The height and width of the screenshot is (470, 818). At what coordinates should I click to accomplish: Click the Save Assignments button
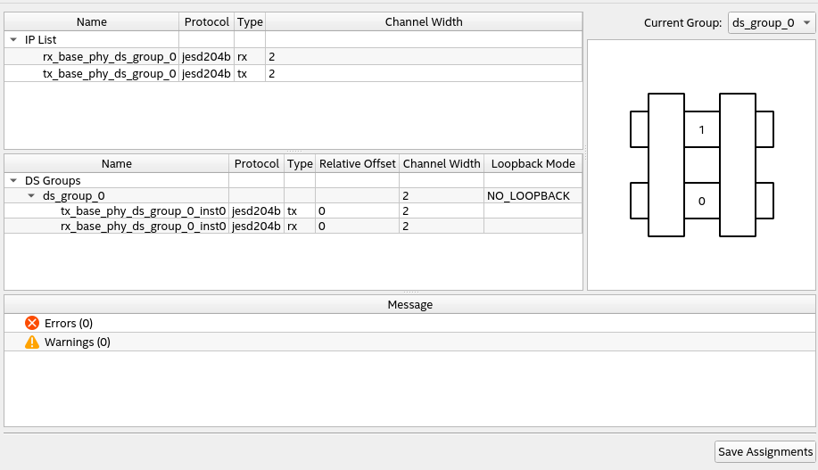click(x=765, y=452)
